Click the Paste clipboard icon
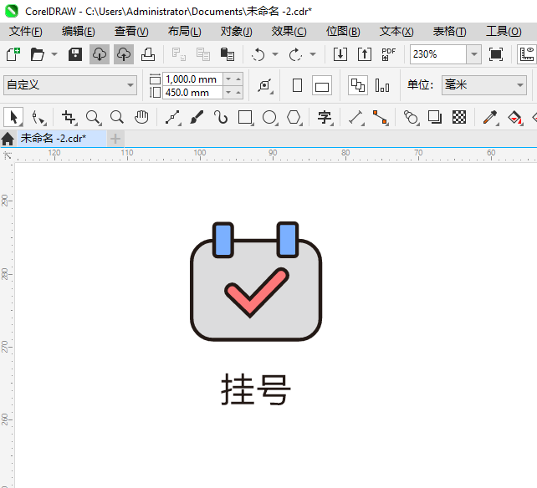Viewport: 537px width, 488px height. 227,54
